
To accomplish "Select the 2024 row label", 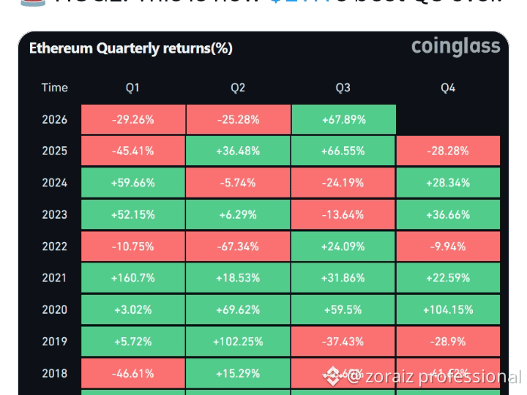I will point(54,183).
